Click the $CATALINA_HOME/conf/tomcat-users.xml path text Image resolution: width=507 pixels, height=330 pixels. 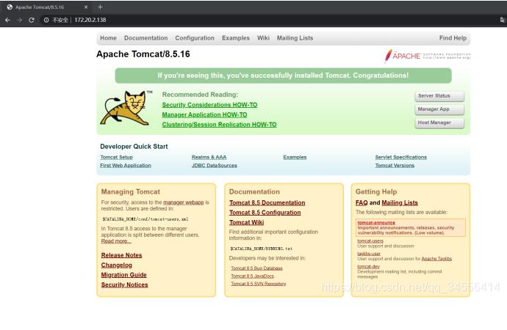(145, 219)
